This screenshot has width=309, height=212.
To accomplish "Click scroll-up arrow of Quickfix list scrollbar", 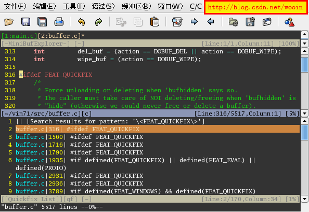I will pyautogui.click(x=305, y=121).
